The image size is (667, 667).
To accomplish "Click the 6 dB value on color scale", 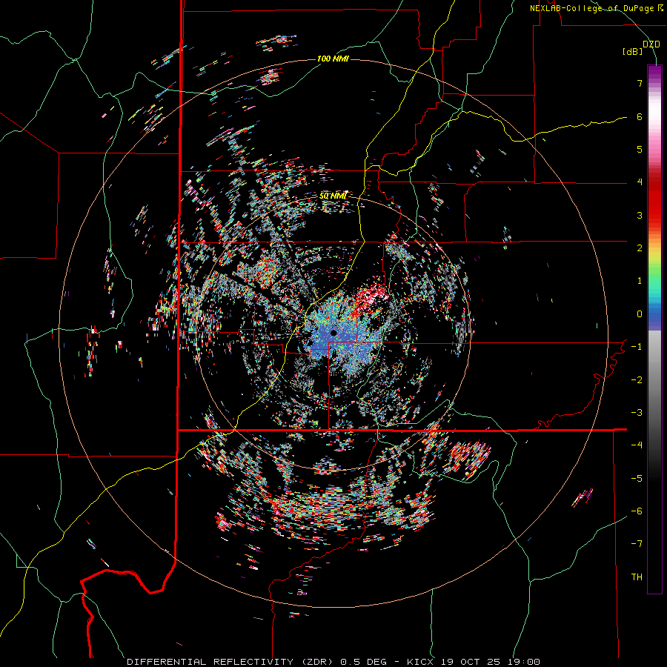I will 640,116.
